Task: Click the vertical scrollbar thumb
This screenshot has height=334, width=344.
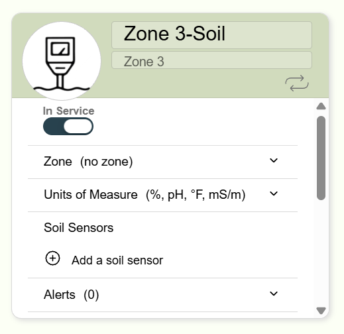Action: [x=321, y=158]
